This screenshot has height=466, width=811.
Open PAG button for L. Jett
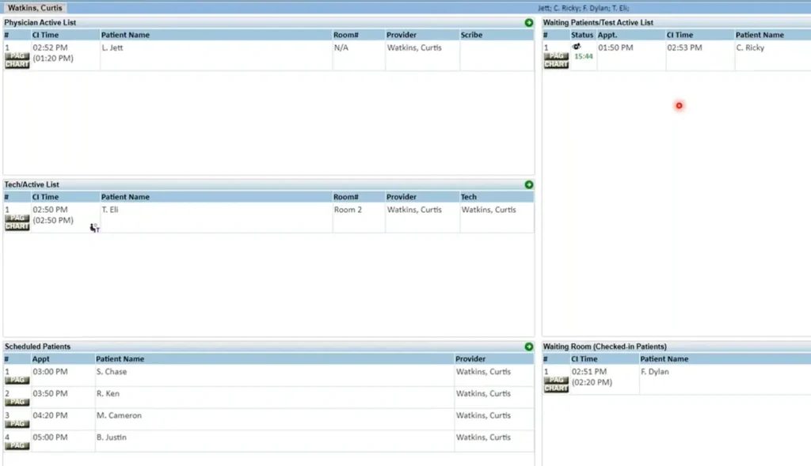point(17,56)
